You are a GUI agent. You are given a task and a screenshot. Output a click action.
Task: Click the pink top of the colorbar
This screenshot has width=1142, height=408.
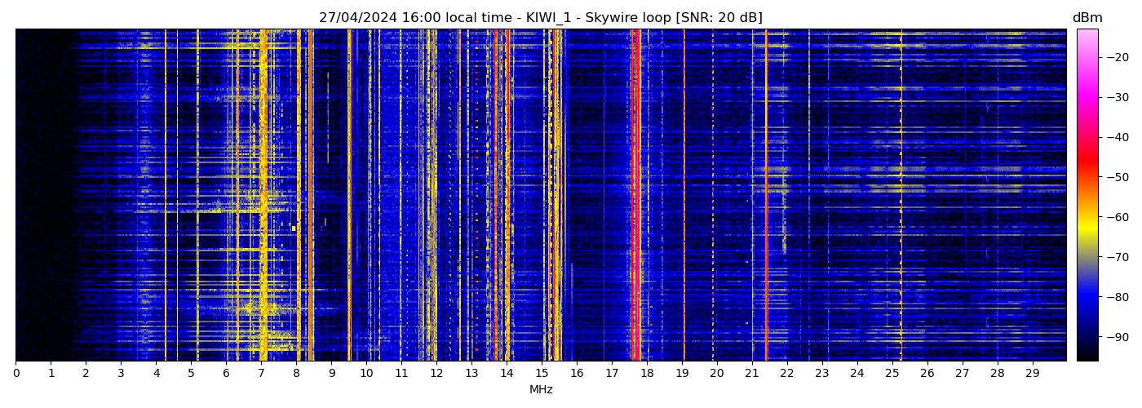(x=1087, y=37)
